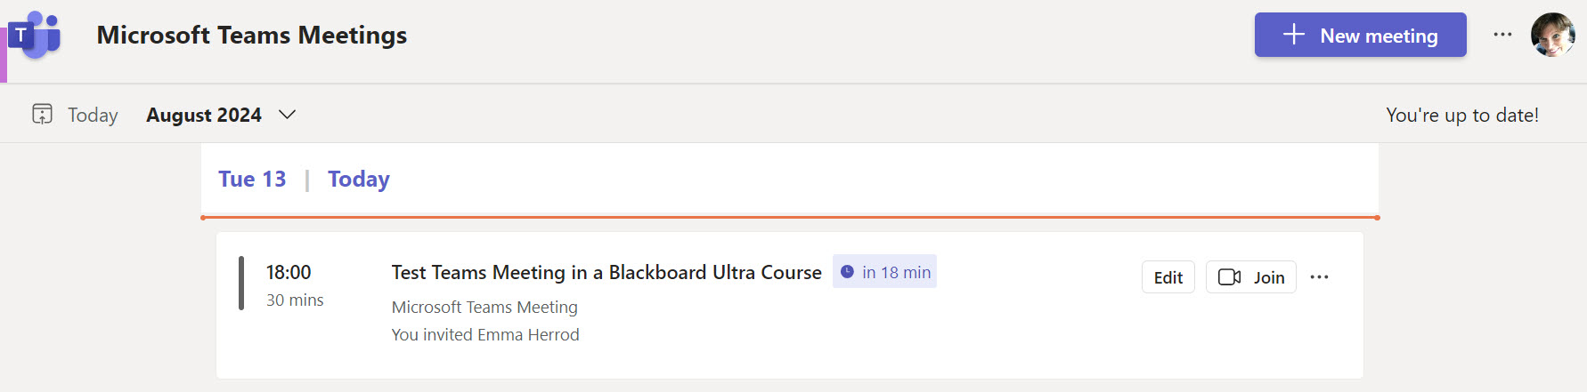Click the calendar icon beside Today
The image size is (1587, 392).
point(42,115)
